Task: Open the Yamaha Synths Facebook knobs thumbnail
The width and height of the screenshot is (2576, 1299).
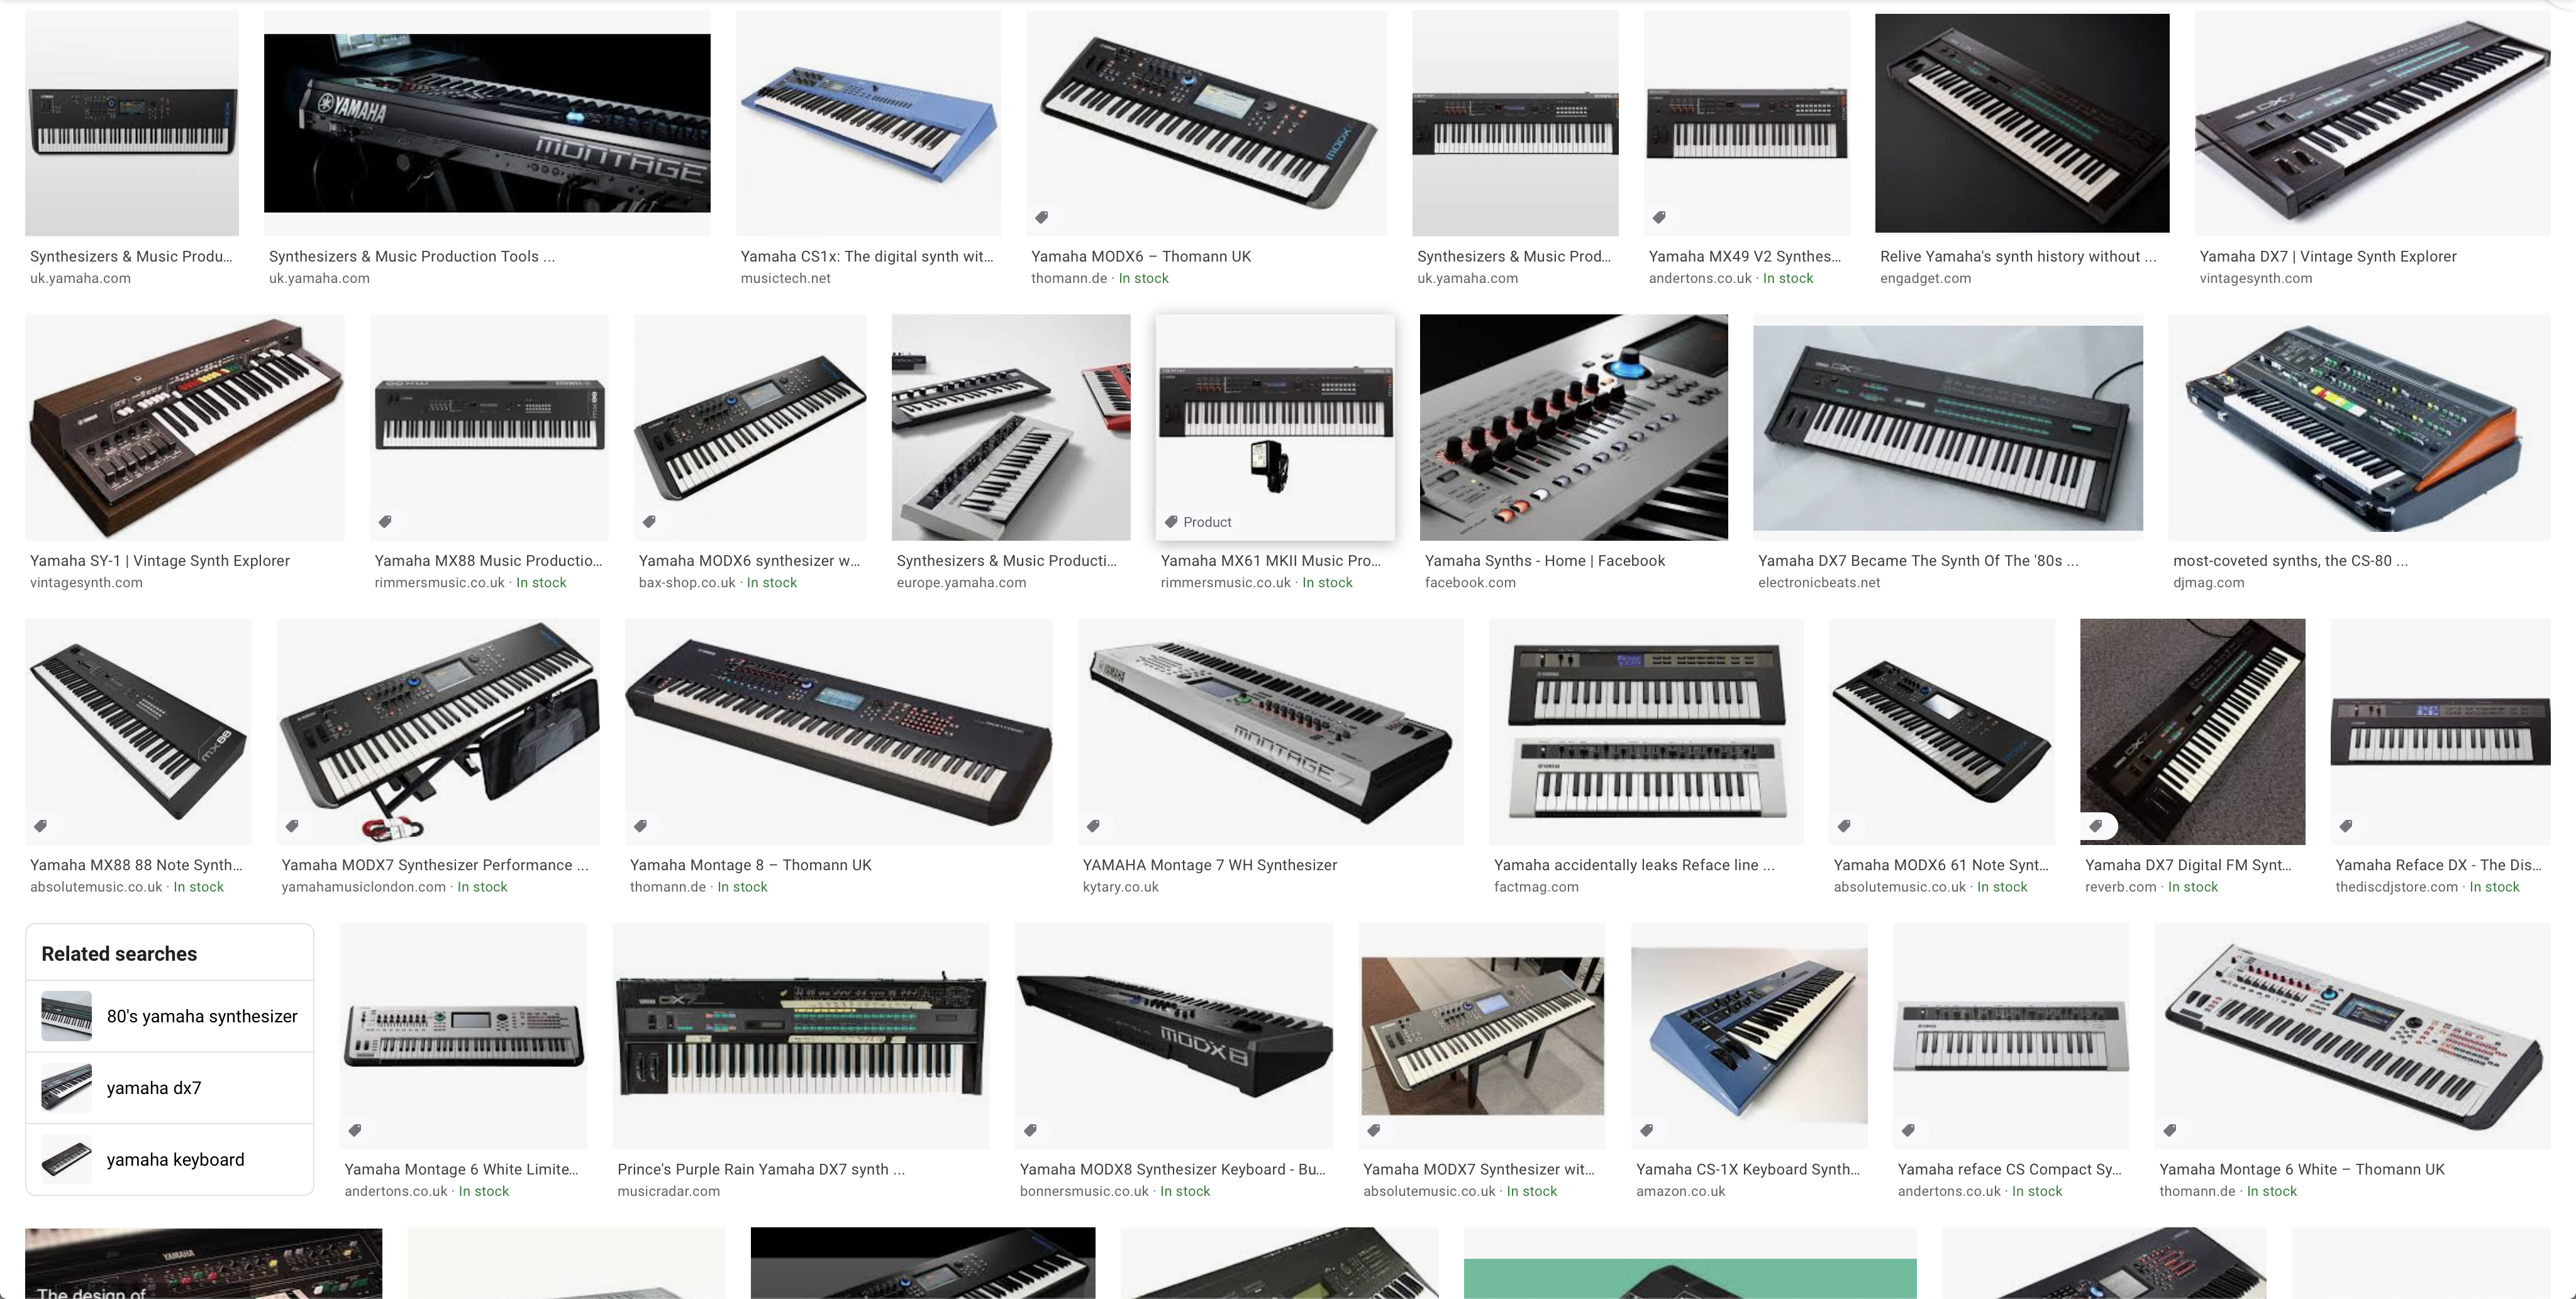Action: coord(1574,428)
